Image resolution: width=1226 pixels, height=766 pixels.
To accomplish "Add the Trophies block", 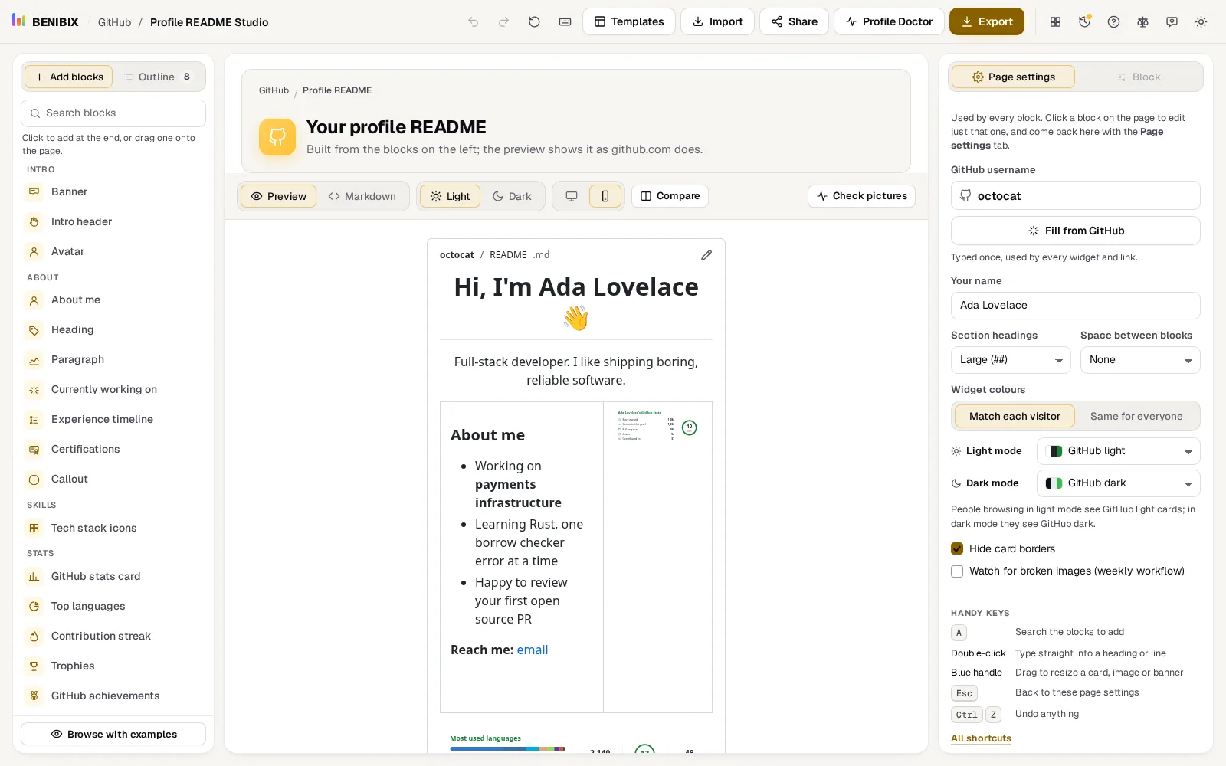I will tap(113, 666).
